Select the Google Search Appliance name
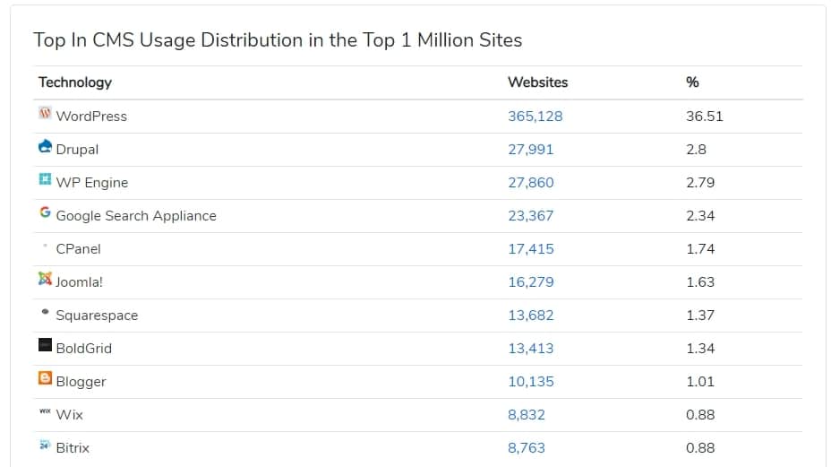Image resolution: width=831 pixels, height=467 pixels. (136, 216)
